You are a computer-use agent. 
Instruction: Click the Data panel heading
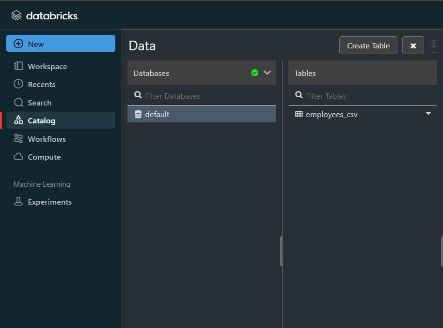coord(142,45)
